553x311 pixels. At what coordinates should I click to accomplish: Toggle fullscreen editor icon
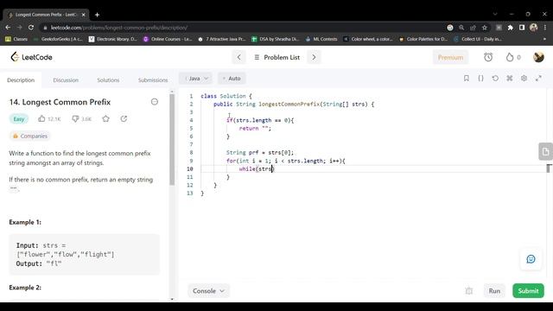(538, 79)
